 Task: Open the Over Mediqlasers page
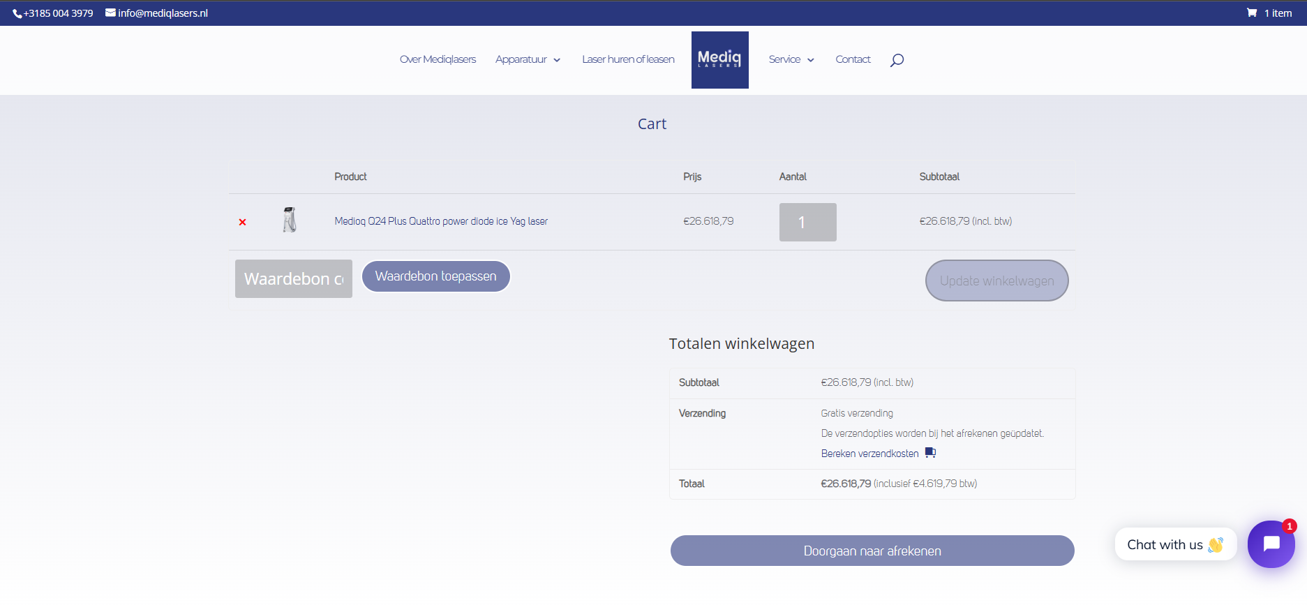point(438,59)
